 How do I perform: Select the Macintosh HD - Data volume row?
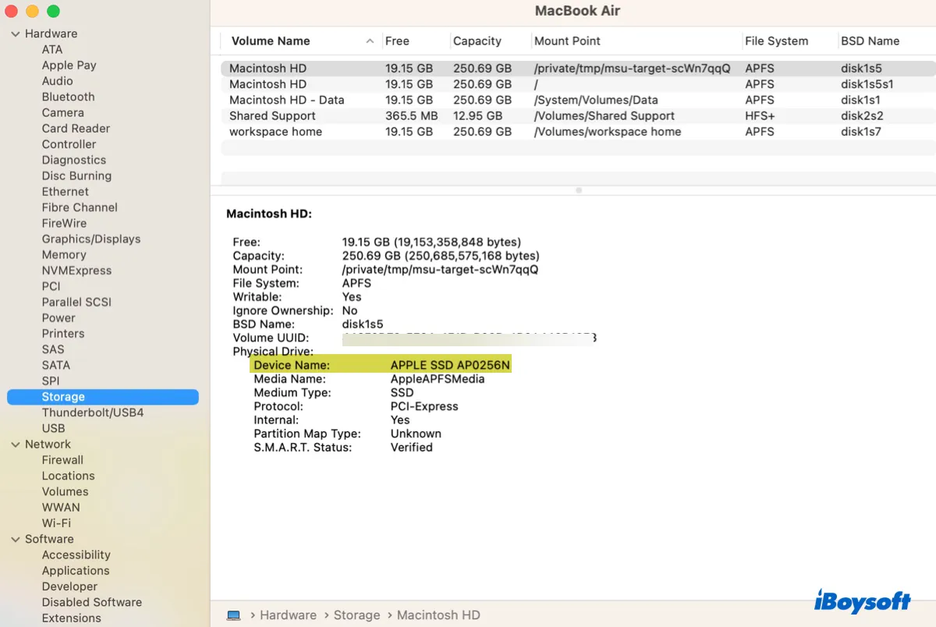tap(578, 100)
